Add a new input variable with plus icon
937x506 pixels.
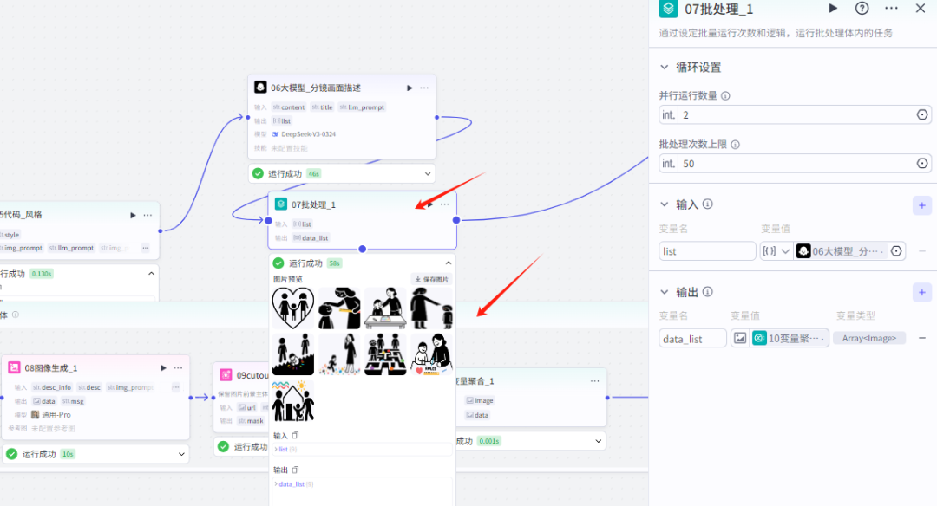(x=922, y=204)
